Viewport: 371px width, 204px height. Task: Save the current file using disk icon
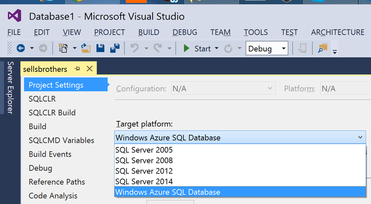(x=100, y=48)
